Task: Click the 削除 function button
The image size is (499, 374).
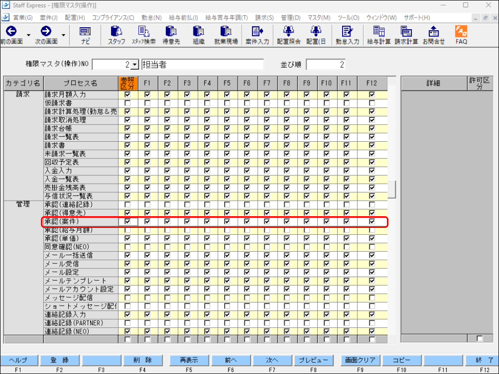Action: click(143, 360)
